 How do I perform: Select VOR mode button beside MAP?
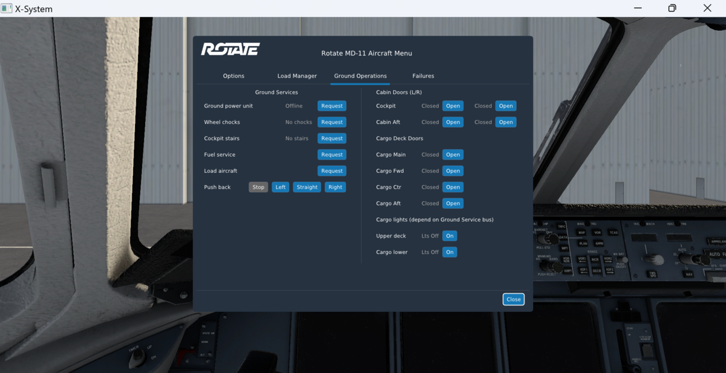click(598, 233)
